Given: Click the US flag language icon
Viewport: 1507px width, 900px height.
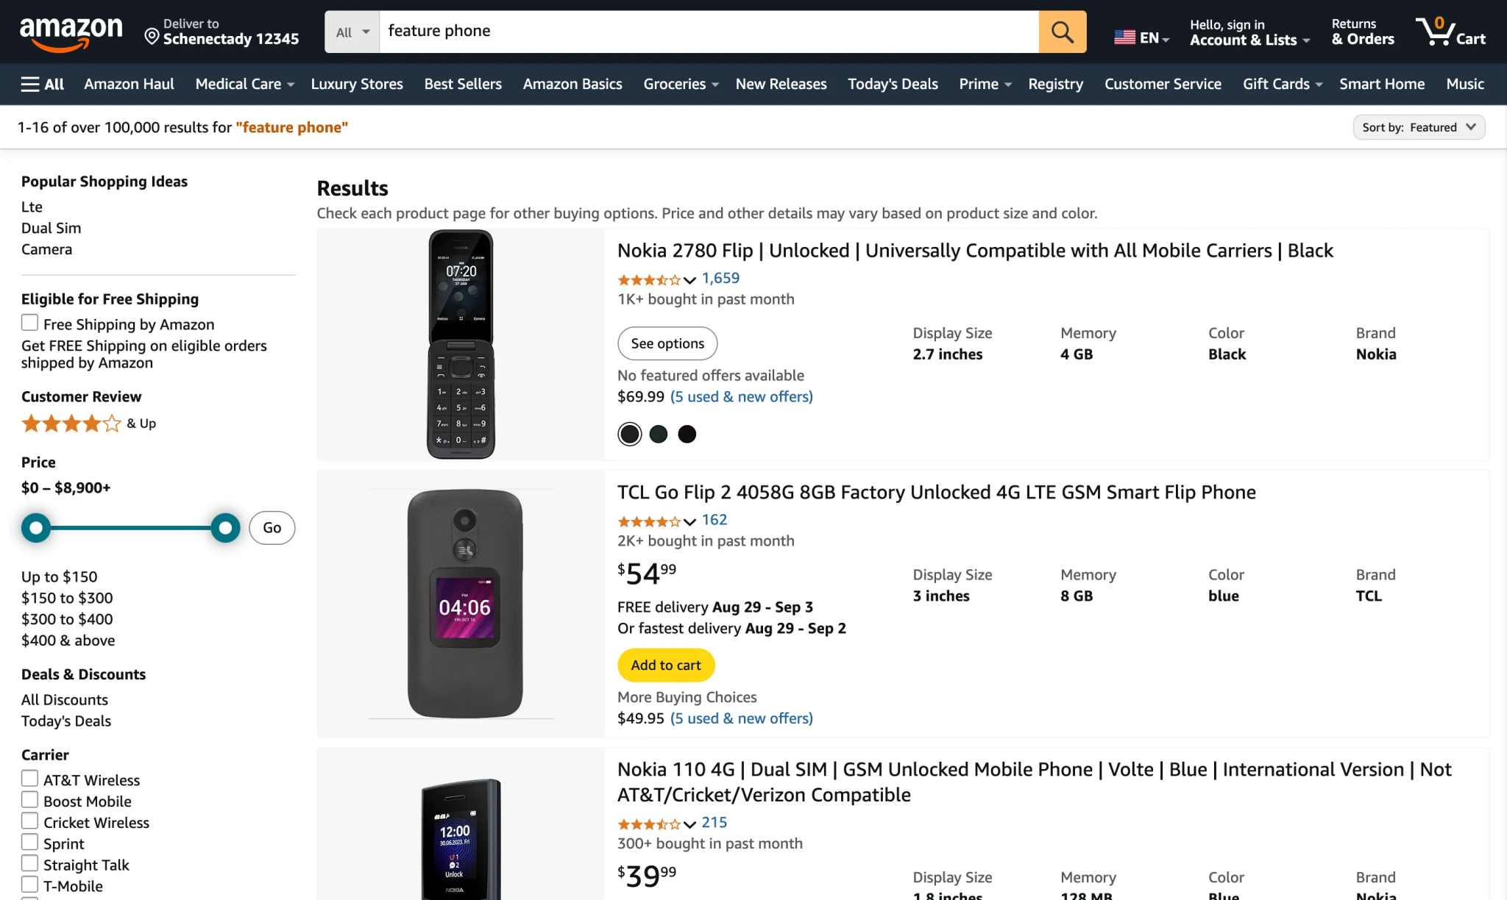Looking at the screenshot, I should 1124,35.
